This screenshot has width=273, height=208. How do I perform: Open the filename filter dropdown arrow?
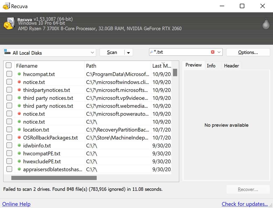point(219,52)
